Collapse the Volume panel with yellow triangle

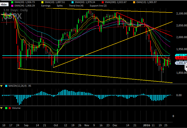[1, 108]
